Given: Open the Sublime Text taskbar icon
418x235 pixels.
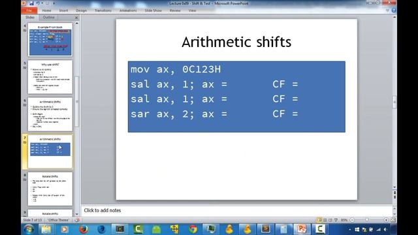Looking at the screenshot, I should [x=266, y=229].
